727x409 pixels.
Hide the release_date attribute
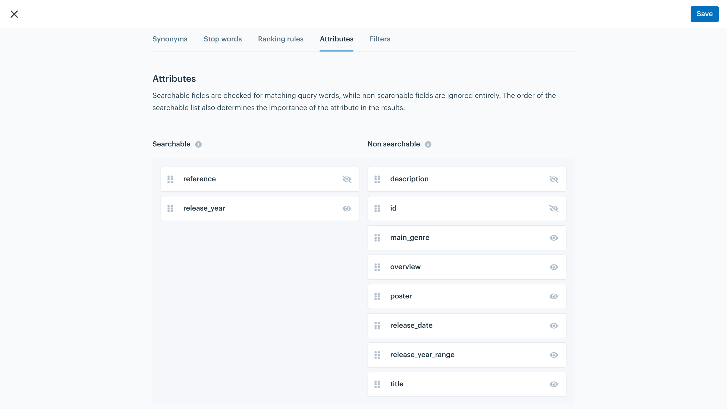tap(553, 326)
